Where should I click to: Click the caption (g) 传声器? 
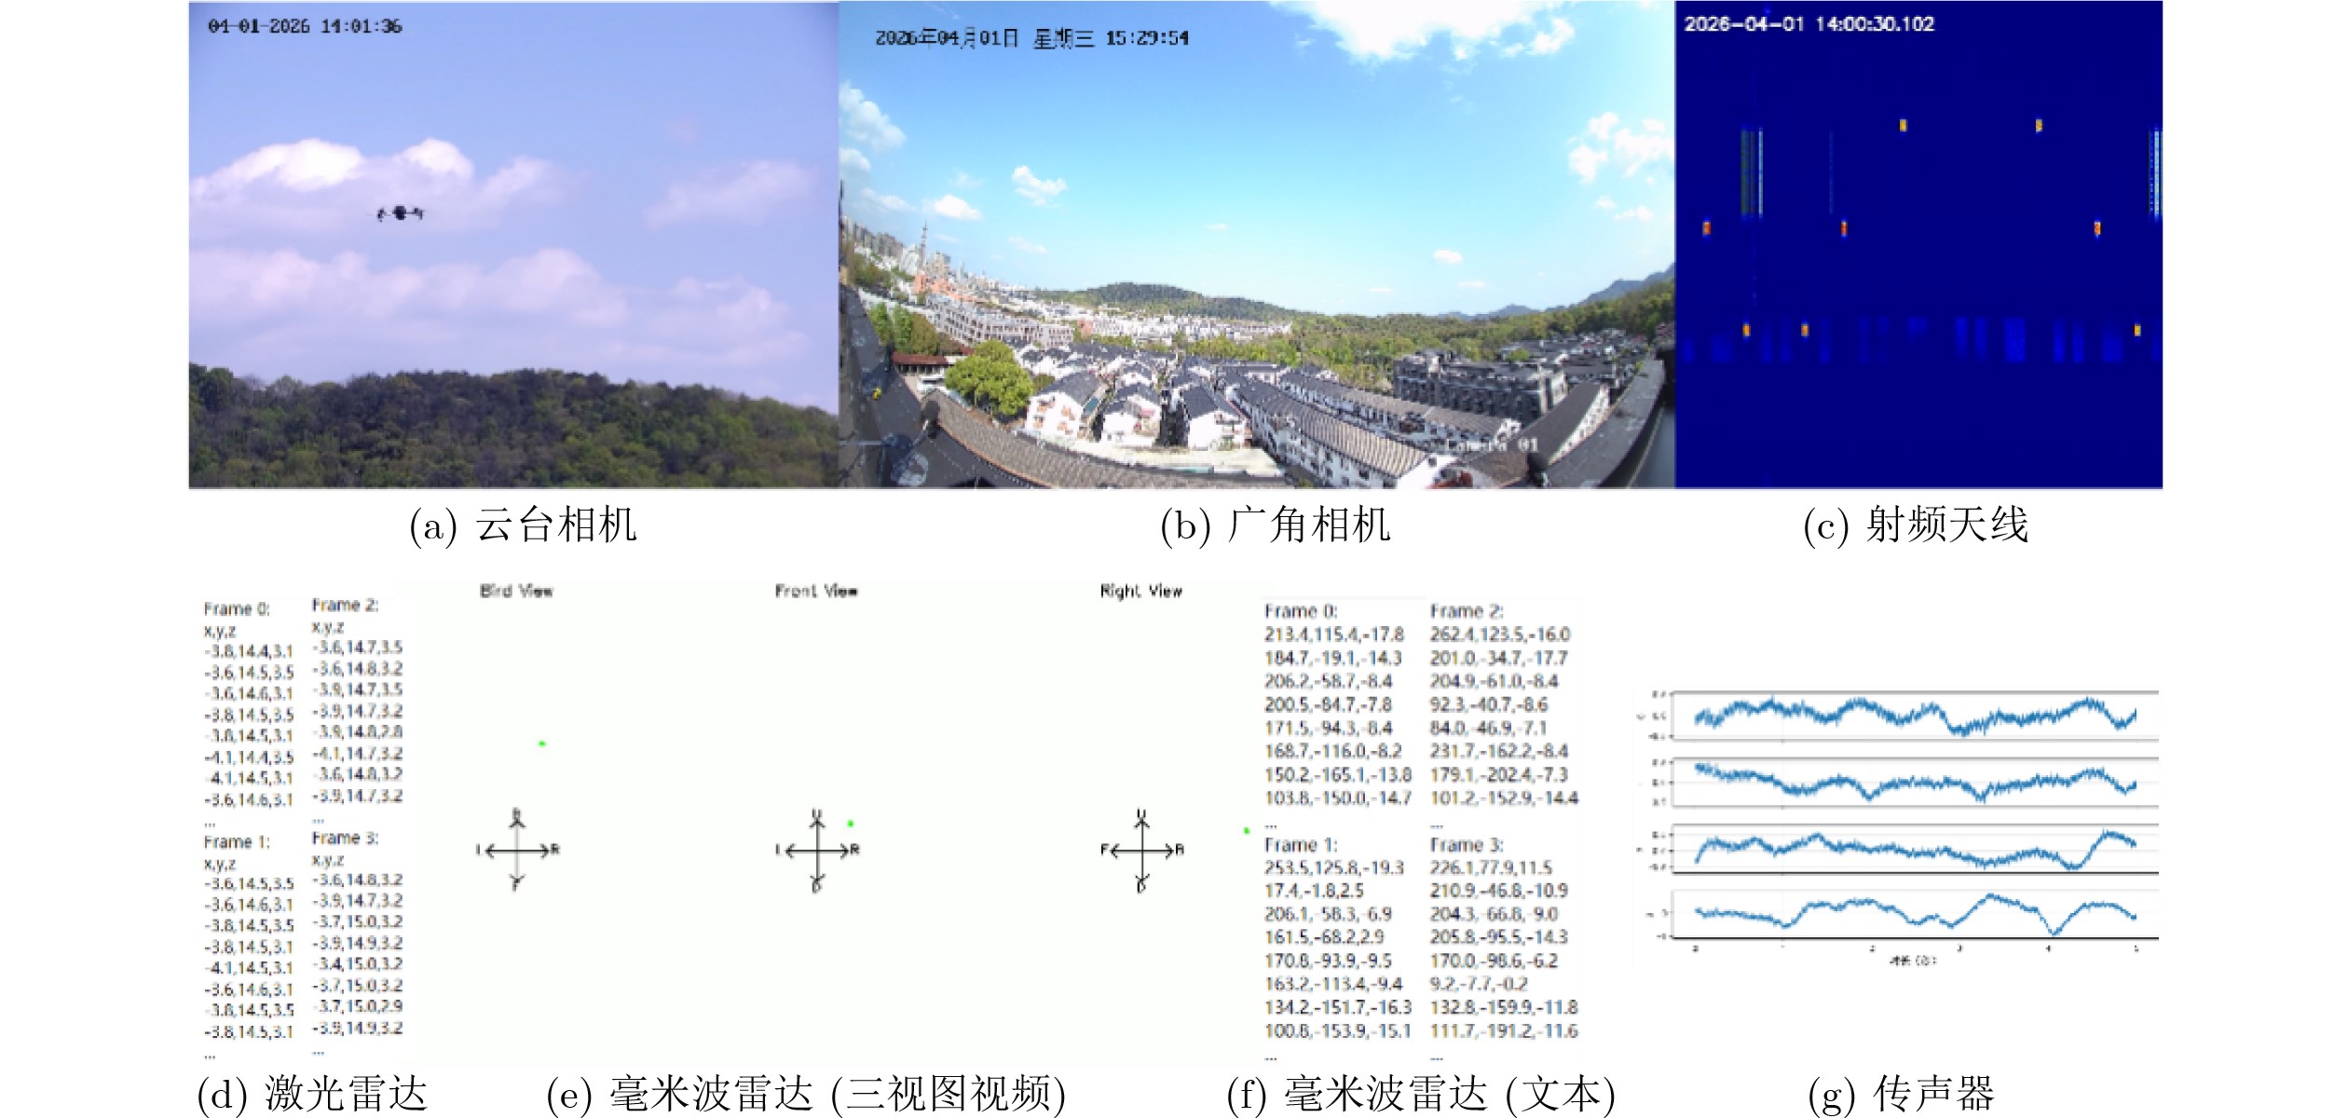[1901, 1094]
